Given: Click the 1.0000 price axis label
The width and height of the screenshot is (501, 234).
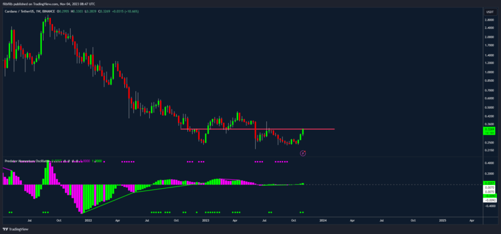Looking at the screenshot, I should click(x=489, y=72).
